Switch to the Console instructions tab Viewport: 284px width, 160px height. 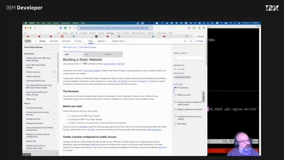tap(113, 54)
